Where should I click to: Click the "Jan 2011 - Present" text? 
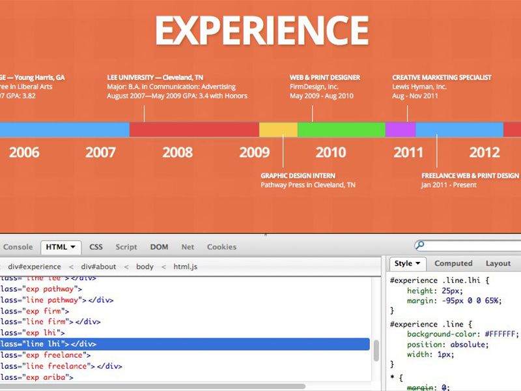click(x=449, y=185)
